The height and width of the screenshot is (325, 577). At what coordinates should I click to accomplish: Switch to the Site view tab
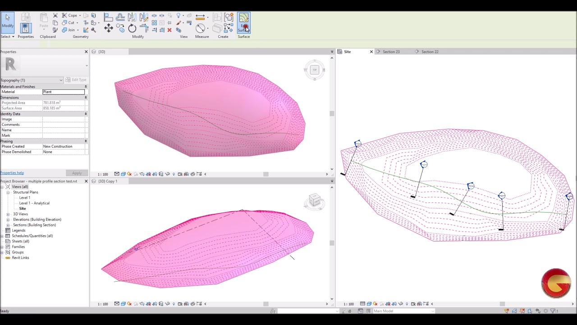pyautogui.click(x=347, y=52)
